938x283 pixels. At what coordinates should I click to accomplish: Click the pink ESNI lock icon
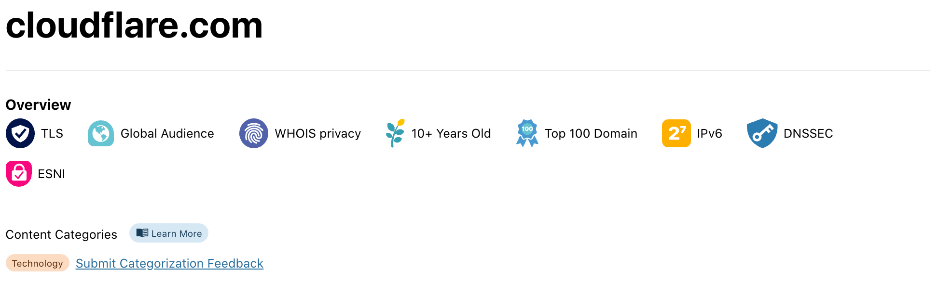pos(19,174)
